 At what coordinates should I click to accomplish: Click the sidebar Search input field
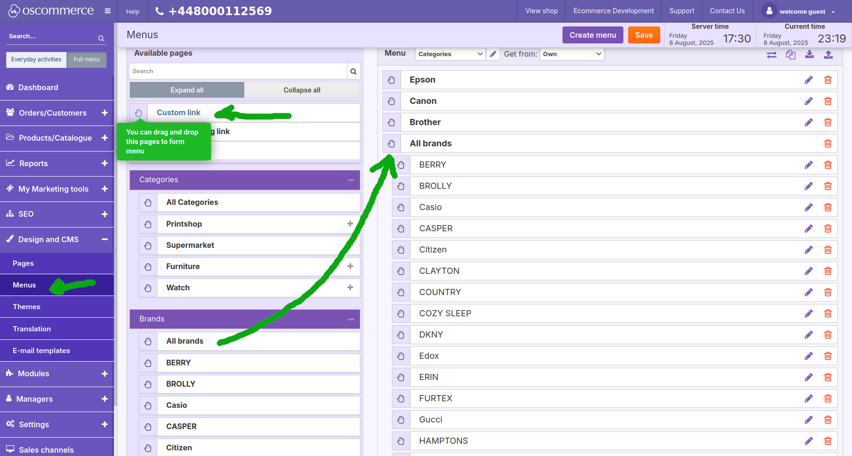pyautogui.click(x=51, y=36)
